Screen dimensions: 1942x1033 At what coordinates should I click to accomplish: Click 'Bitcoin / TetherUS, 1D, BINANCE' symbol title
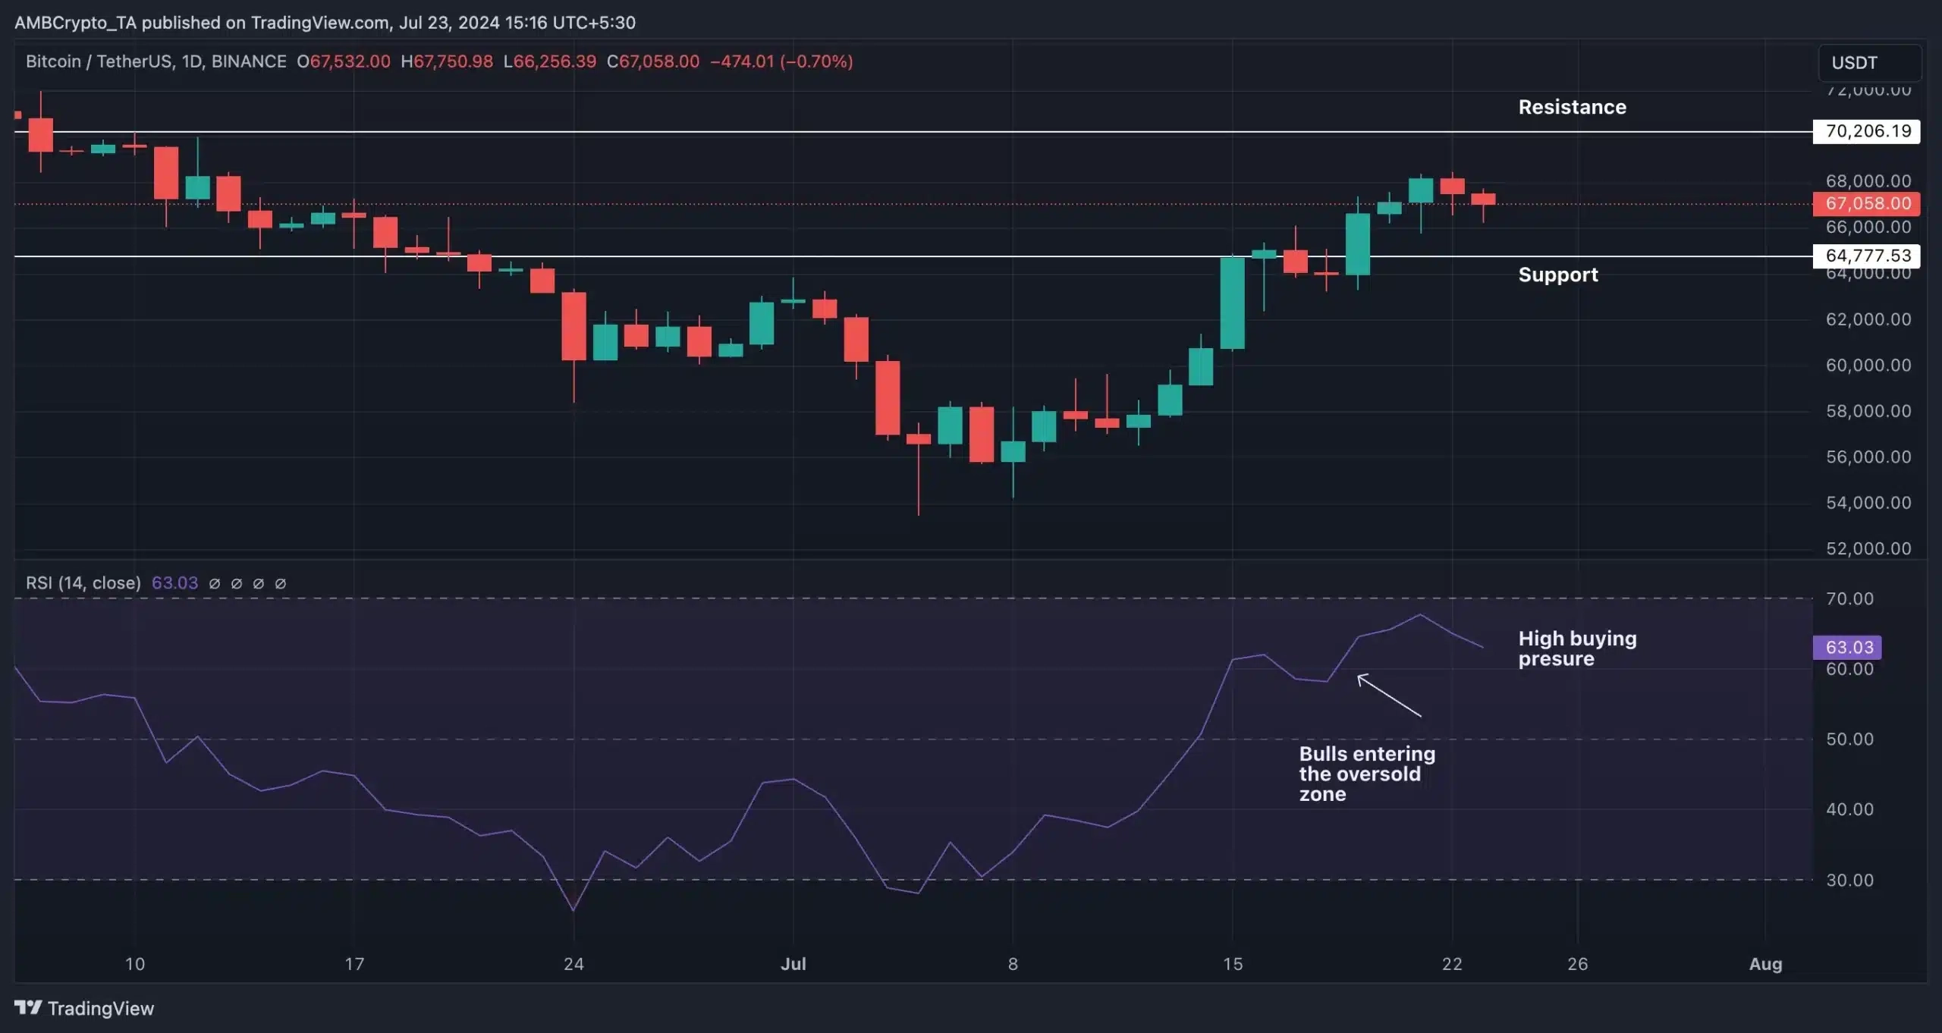coord(156,61)
